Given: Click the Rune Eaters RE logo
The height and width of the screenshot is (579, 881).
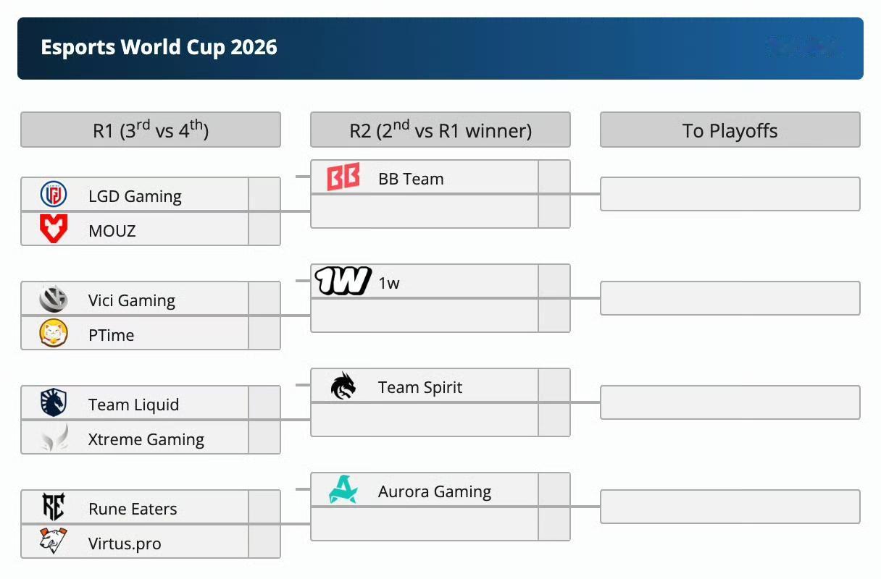Looking at the screenshot, I should click(x=54, y=507).
